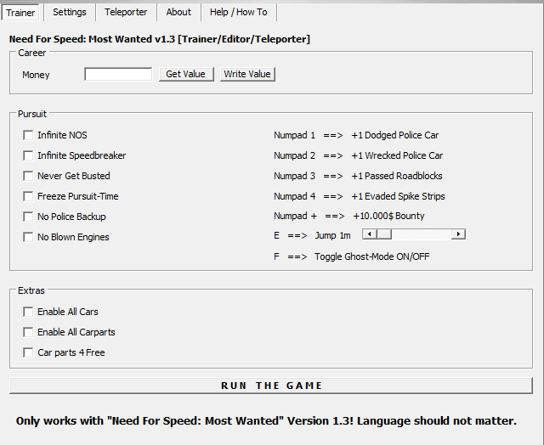Check the Freeze Pursuit-Time option
Screen dimensions: 544x445
click(28, 196)
